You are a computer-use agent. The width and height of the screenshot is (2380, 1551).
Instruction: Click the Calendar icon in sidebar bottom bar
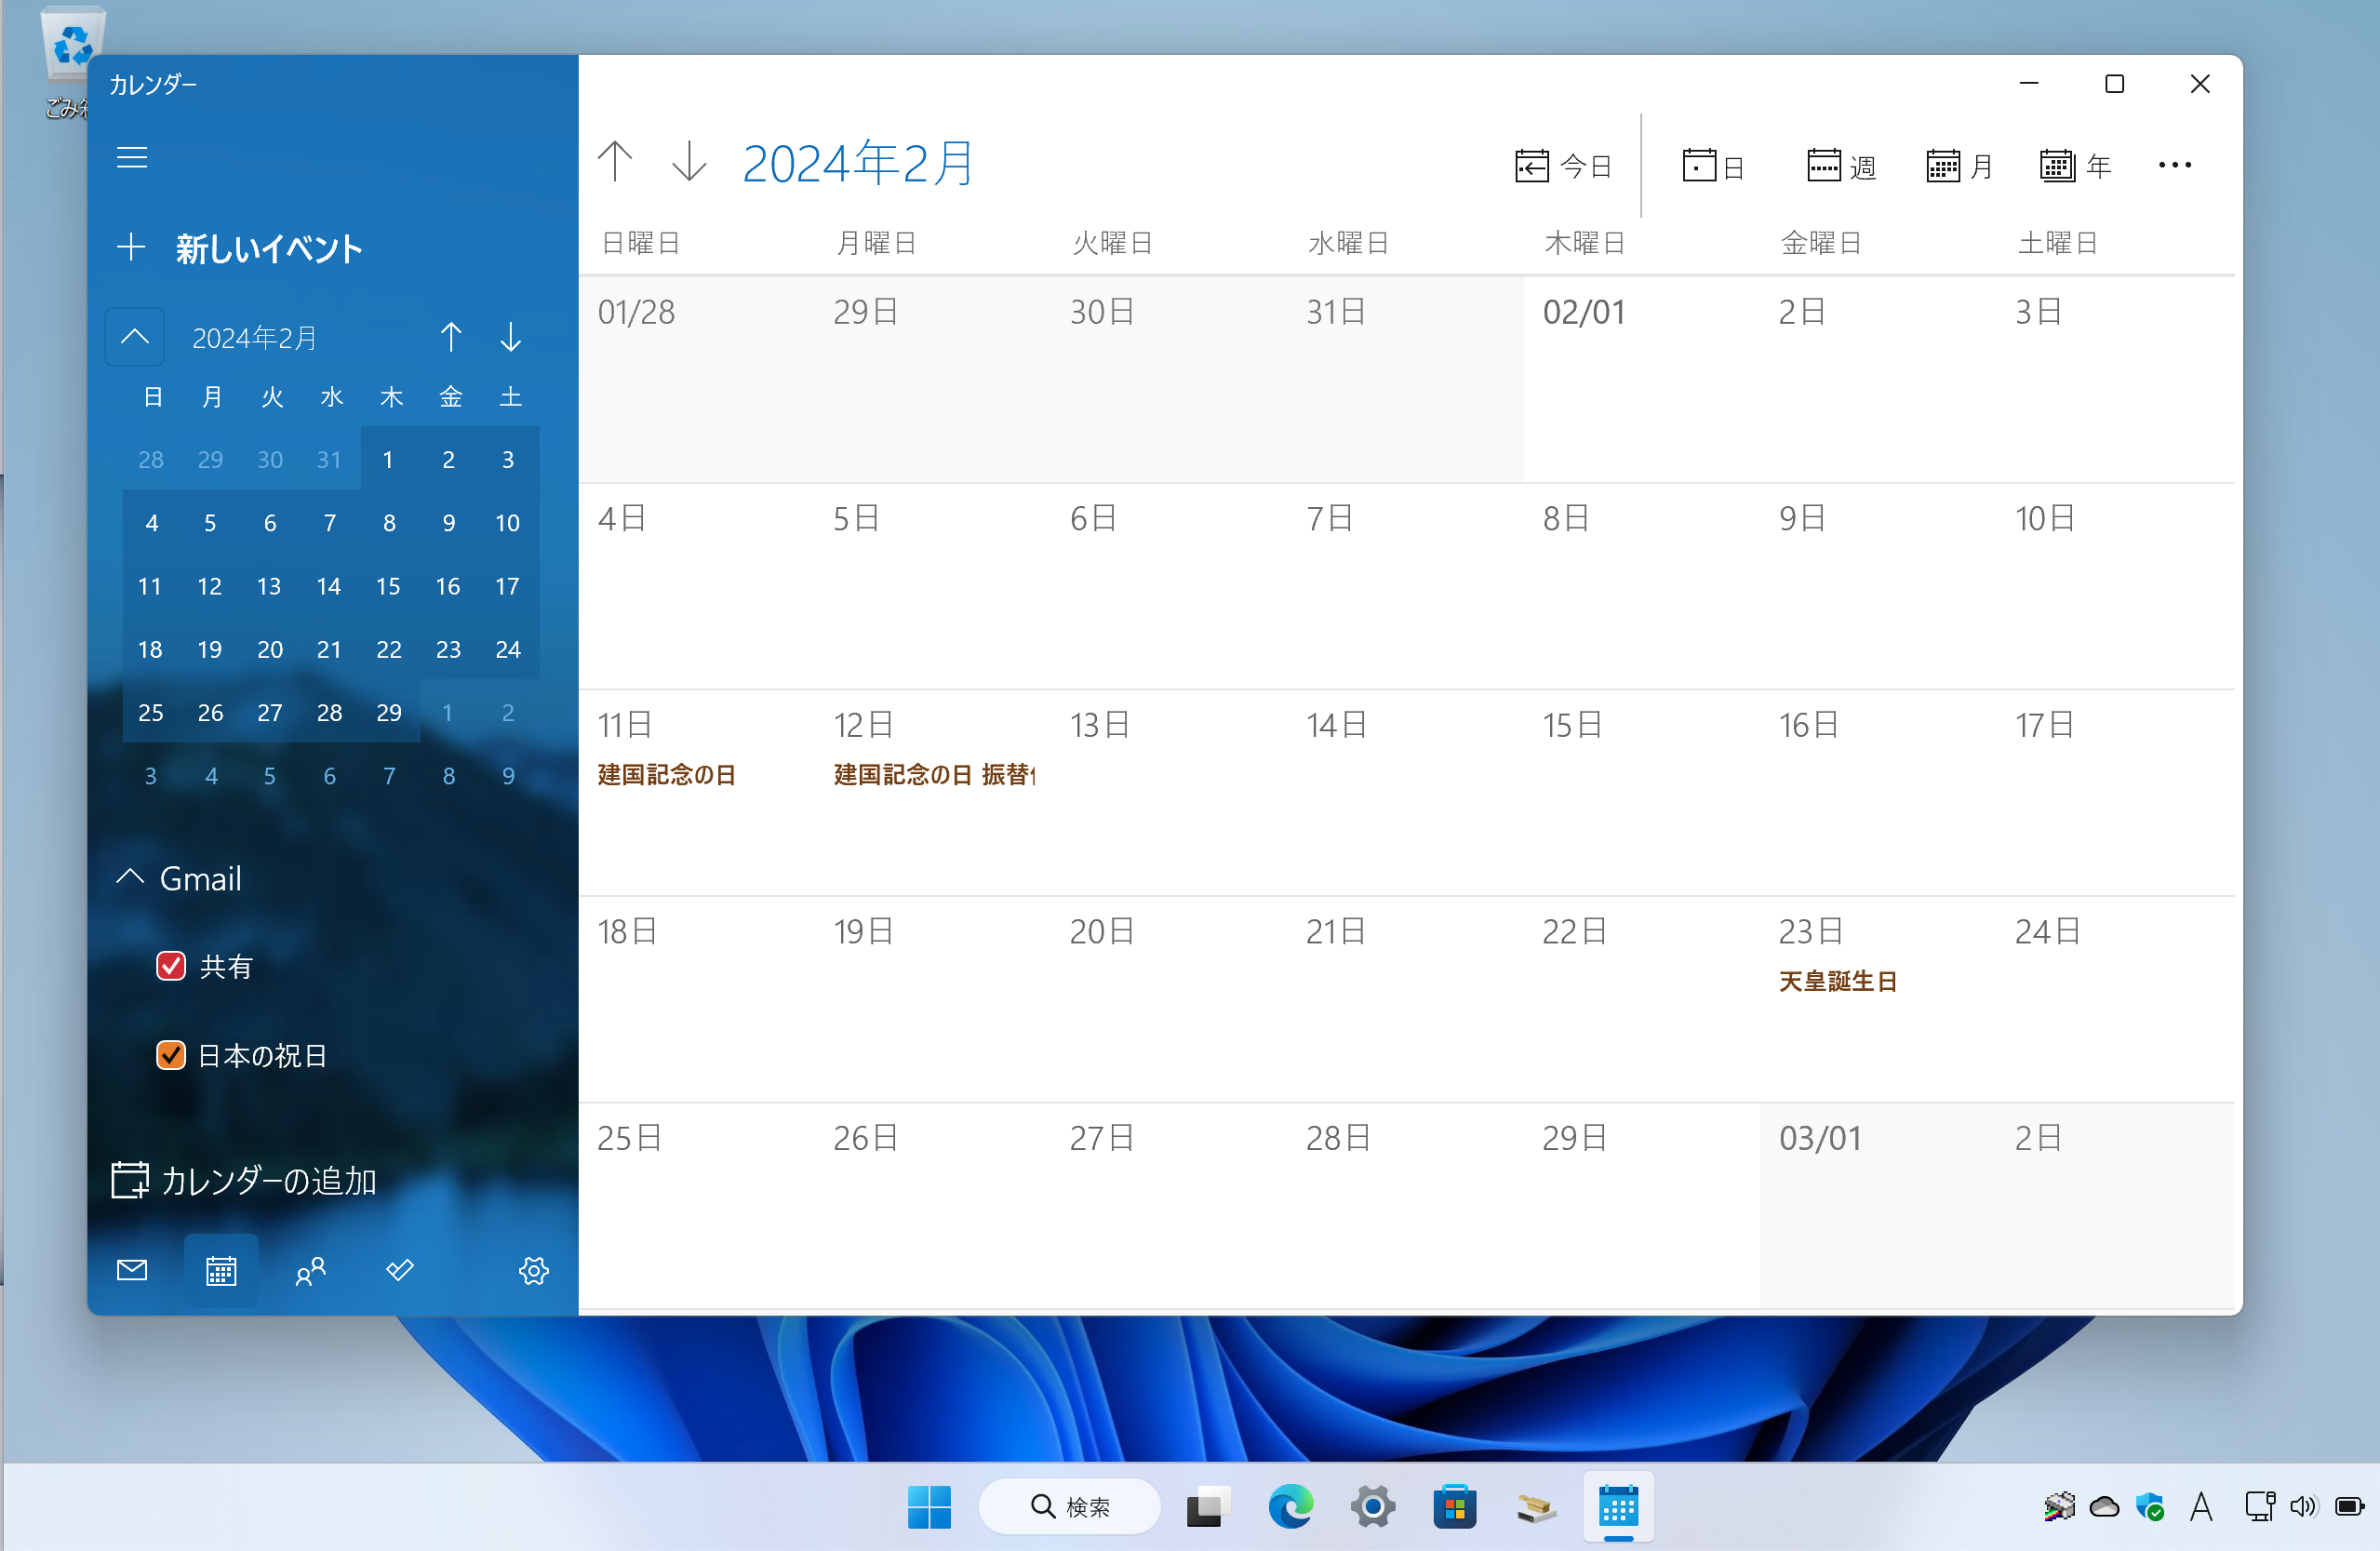pyautogui.click(x=221, y=1270)
